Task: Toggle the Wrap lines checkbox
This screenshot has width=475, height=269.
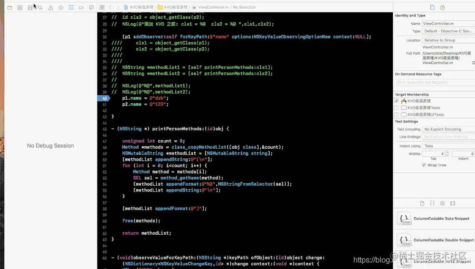Action: [x=424, y=165]
